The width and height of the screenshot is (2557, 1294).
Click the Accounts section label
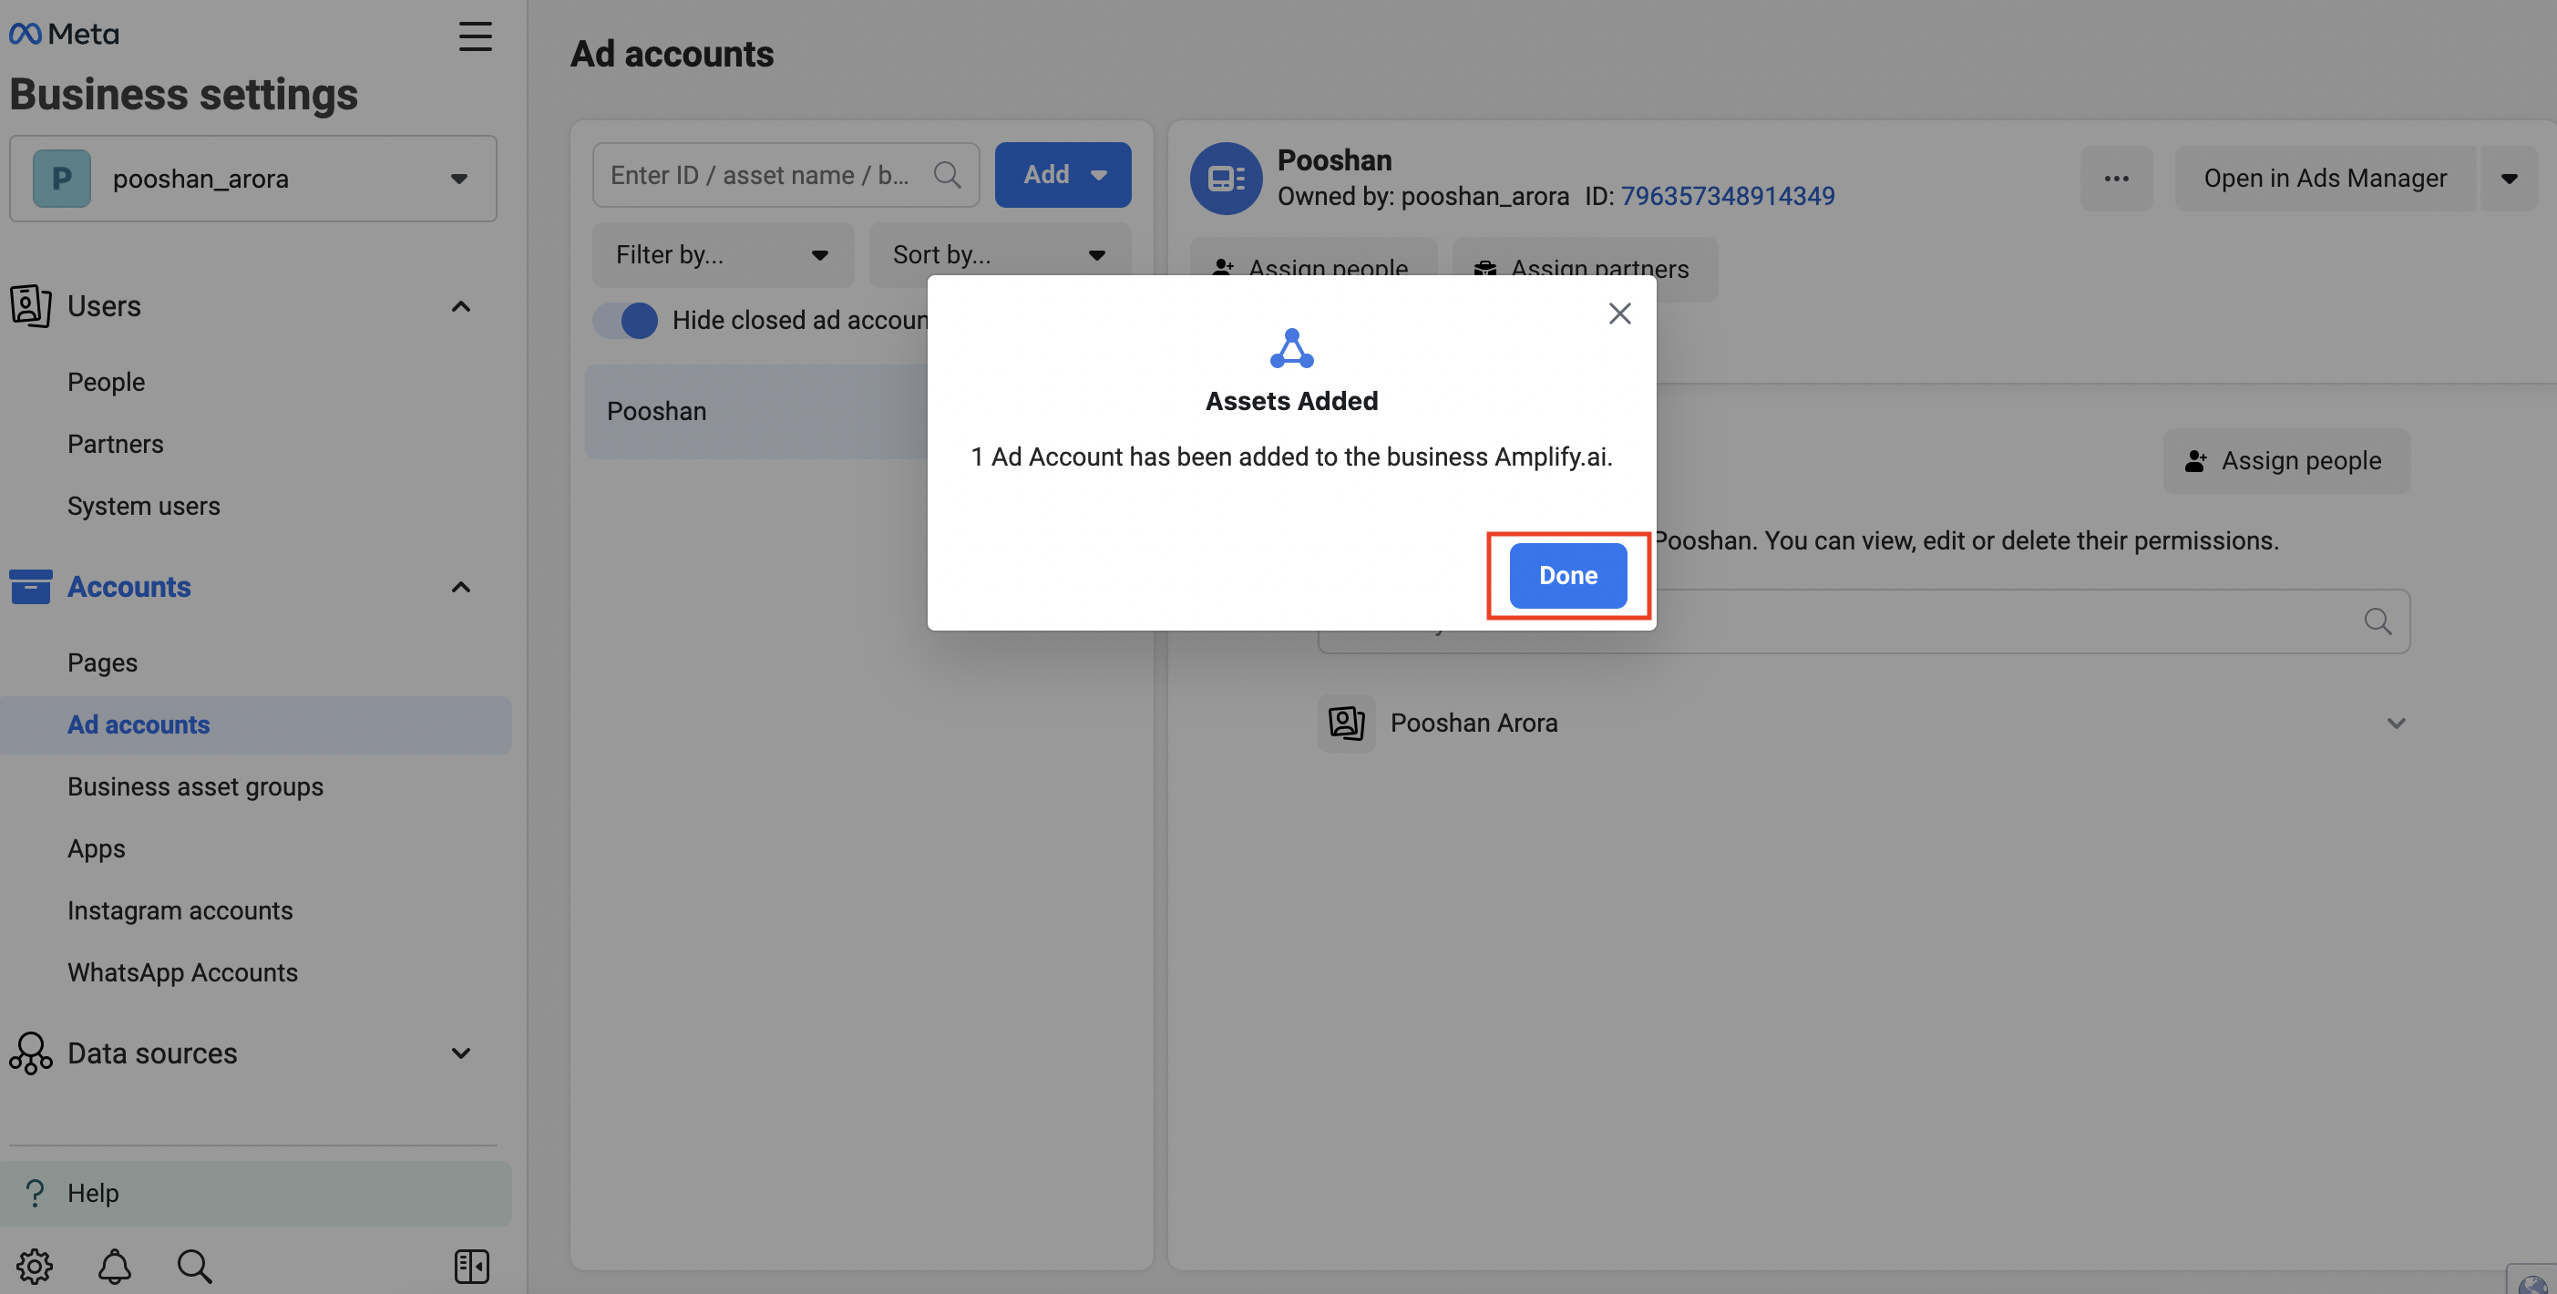coord(129,587)
